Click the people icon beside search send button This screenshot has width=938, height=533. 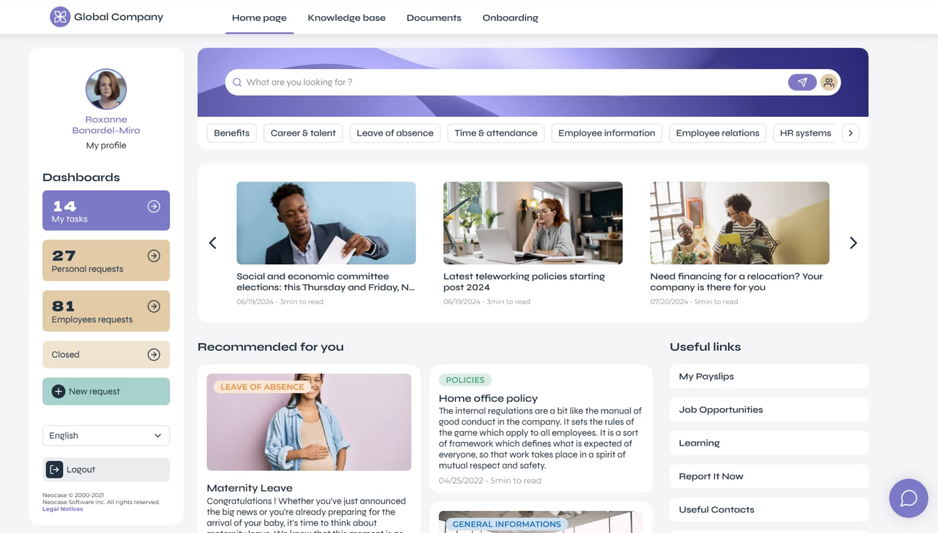[829, 82]
